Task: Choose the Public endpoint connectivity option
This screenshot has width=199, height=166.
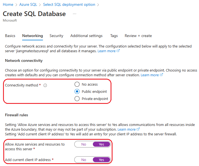Action: (77, 91)
